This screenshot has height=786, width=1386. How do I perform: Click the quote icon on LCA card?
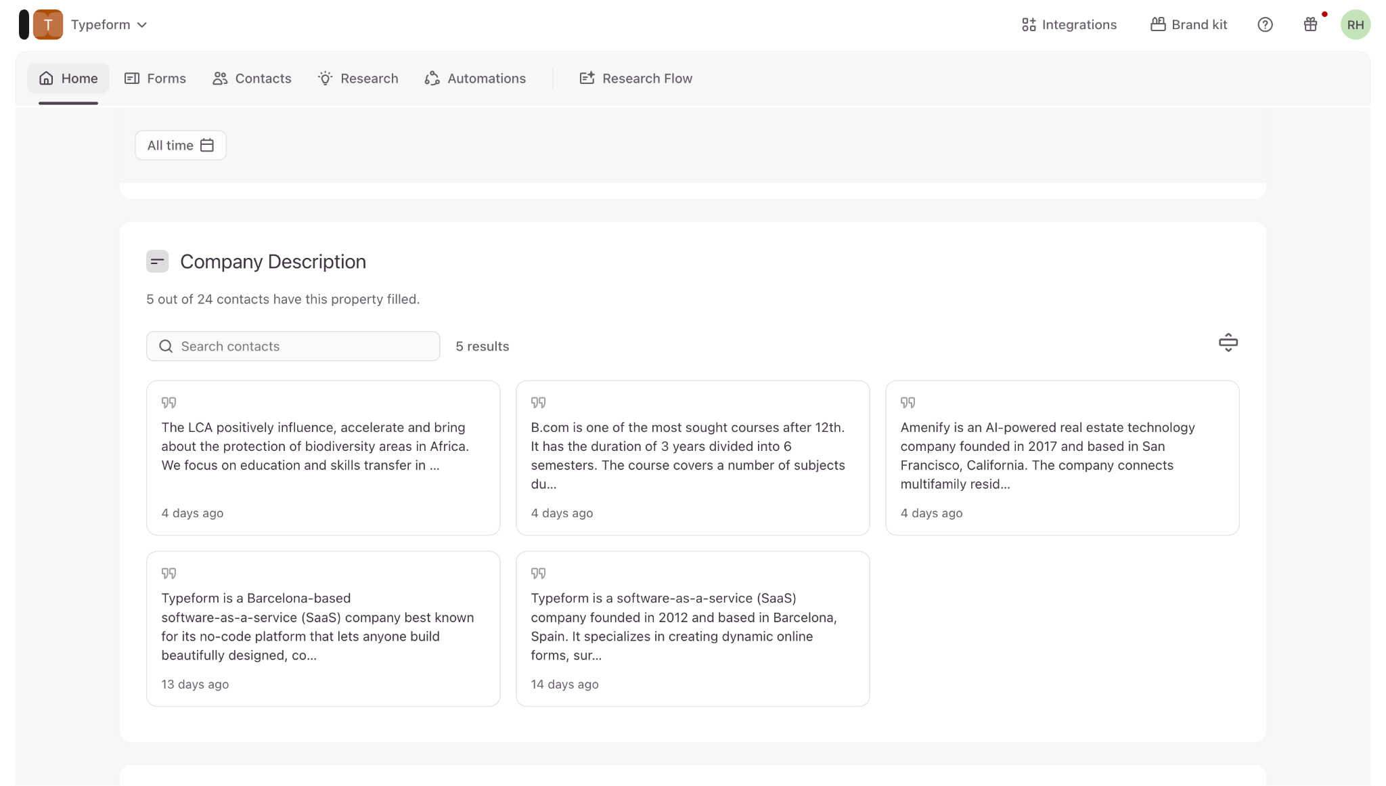coord(169,403)
